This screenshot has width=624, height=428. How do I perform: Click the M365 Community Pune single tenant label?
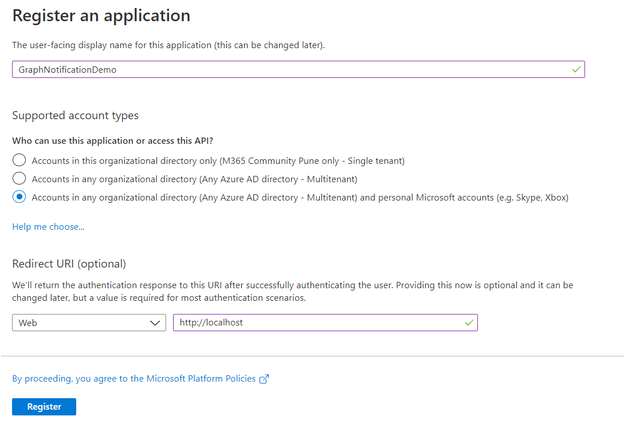pos(218,161)
